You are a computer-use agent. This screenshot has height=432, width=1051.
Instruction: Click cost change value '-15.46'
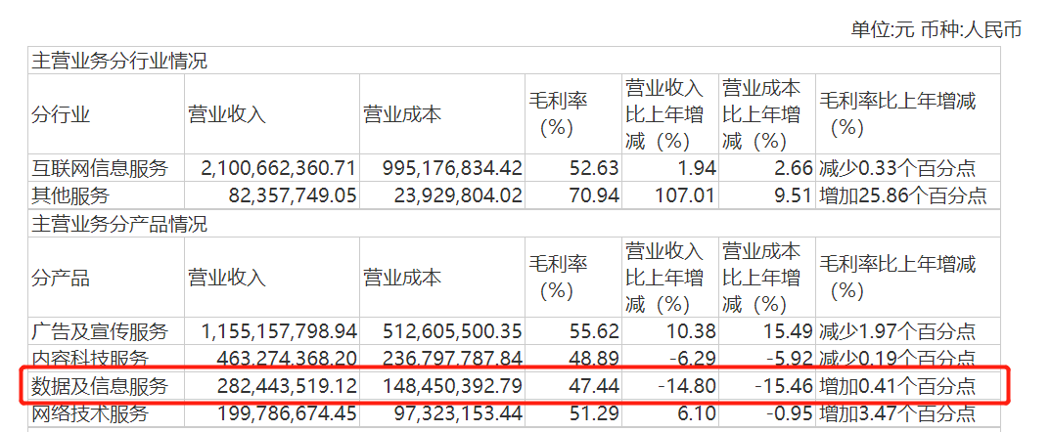click(784, 386)
